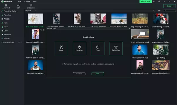Choose the Face sort option tile
This screenshot has height=105, width=177.
pos(61,48)
